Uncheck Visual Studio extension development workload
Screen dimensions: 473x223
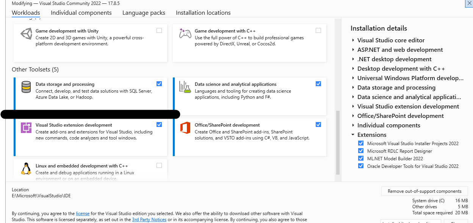pyautogui.click(x=159, y=124)
